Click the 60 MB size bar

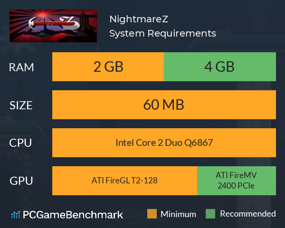pyautogui.click(x=164, y=104)
